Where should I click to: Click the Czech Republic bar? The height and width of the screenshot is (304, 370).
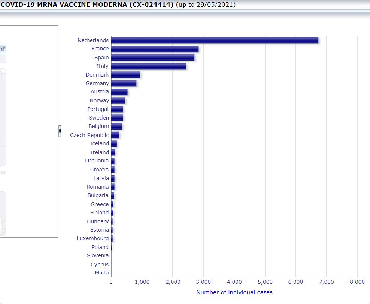tap(115, 135)
